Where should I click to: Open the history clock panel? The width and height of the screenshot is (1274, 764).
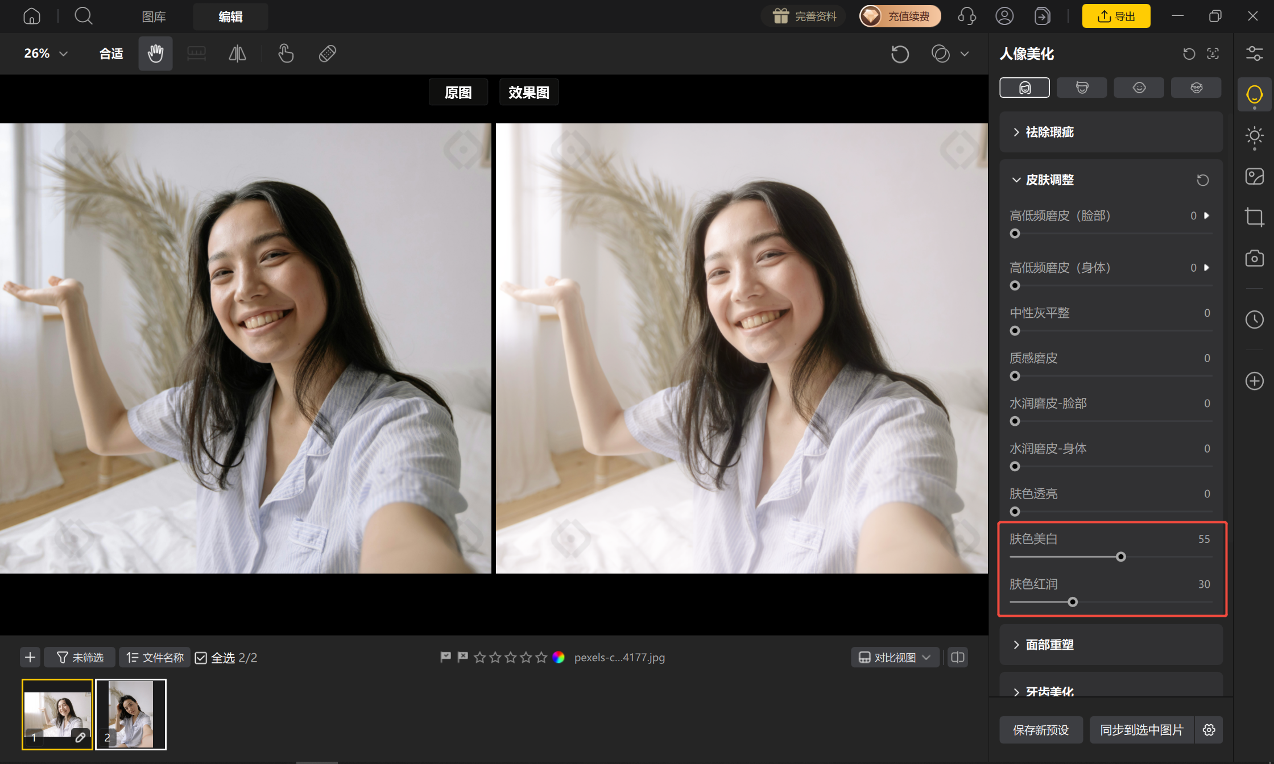coord(1254,319)
